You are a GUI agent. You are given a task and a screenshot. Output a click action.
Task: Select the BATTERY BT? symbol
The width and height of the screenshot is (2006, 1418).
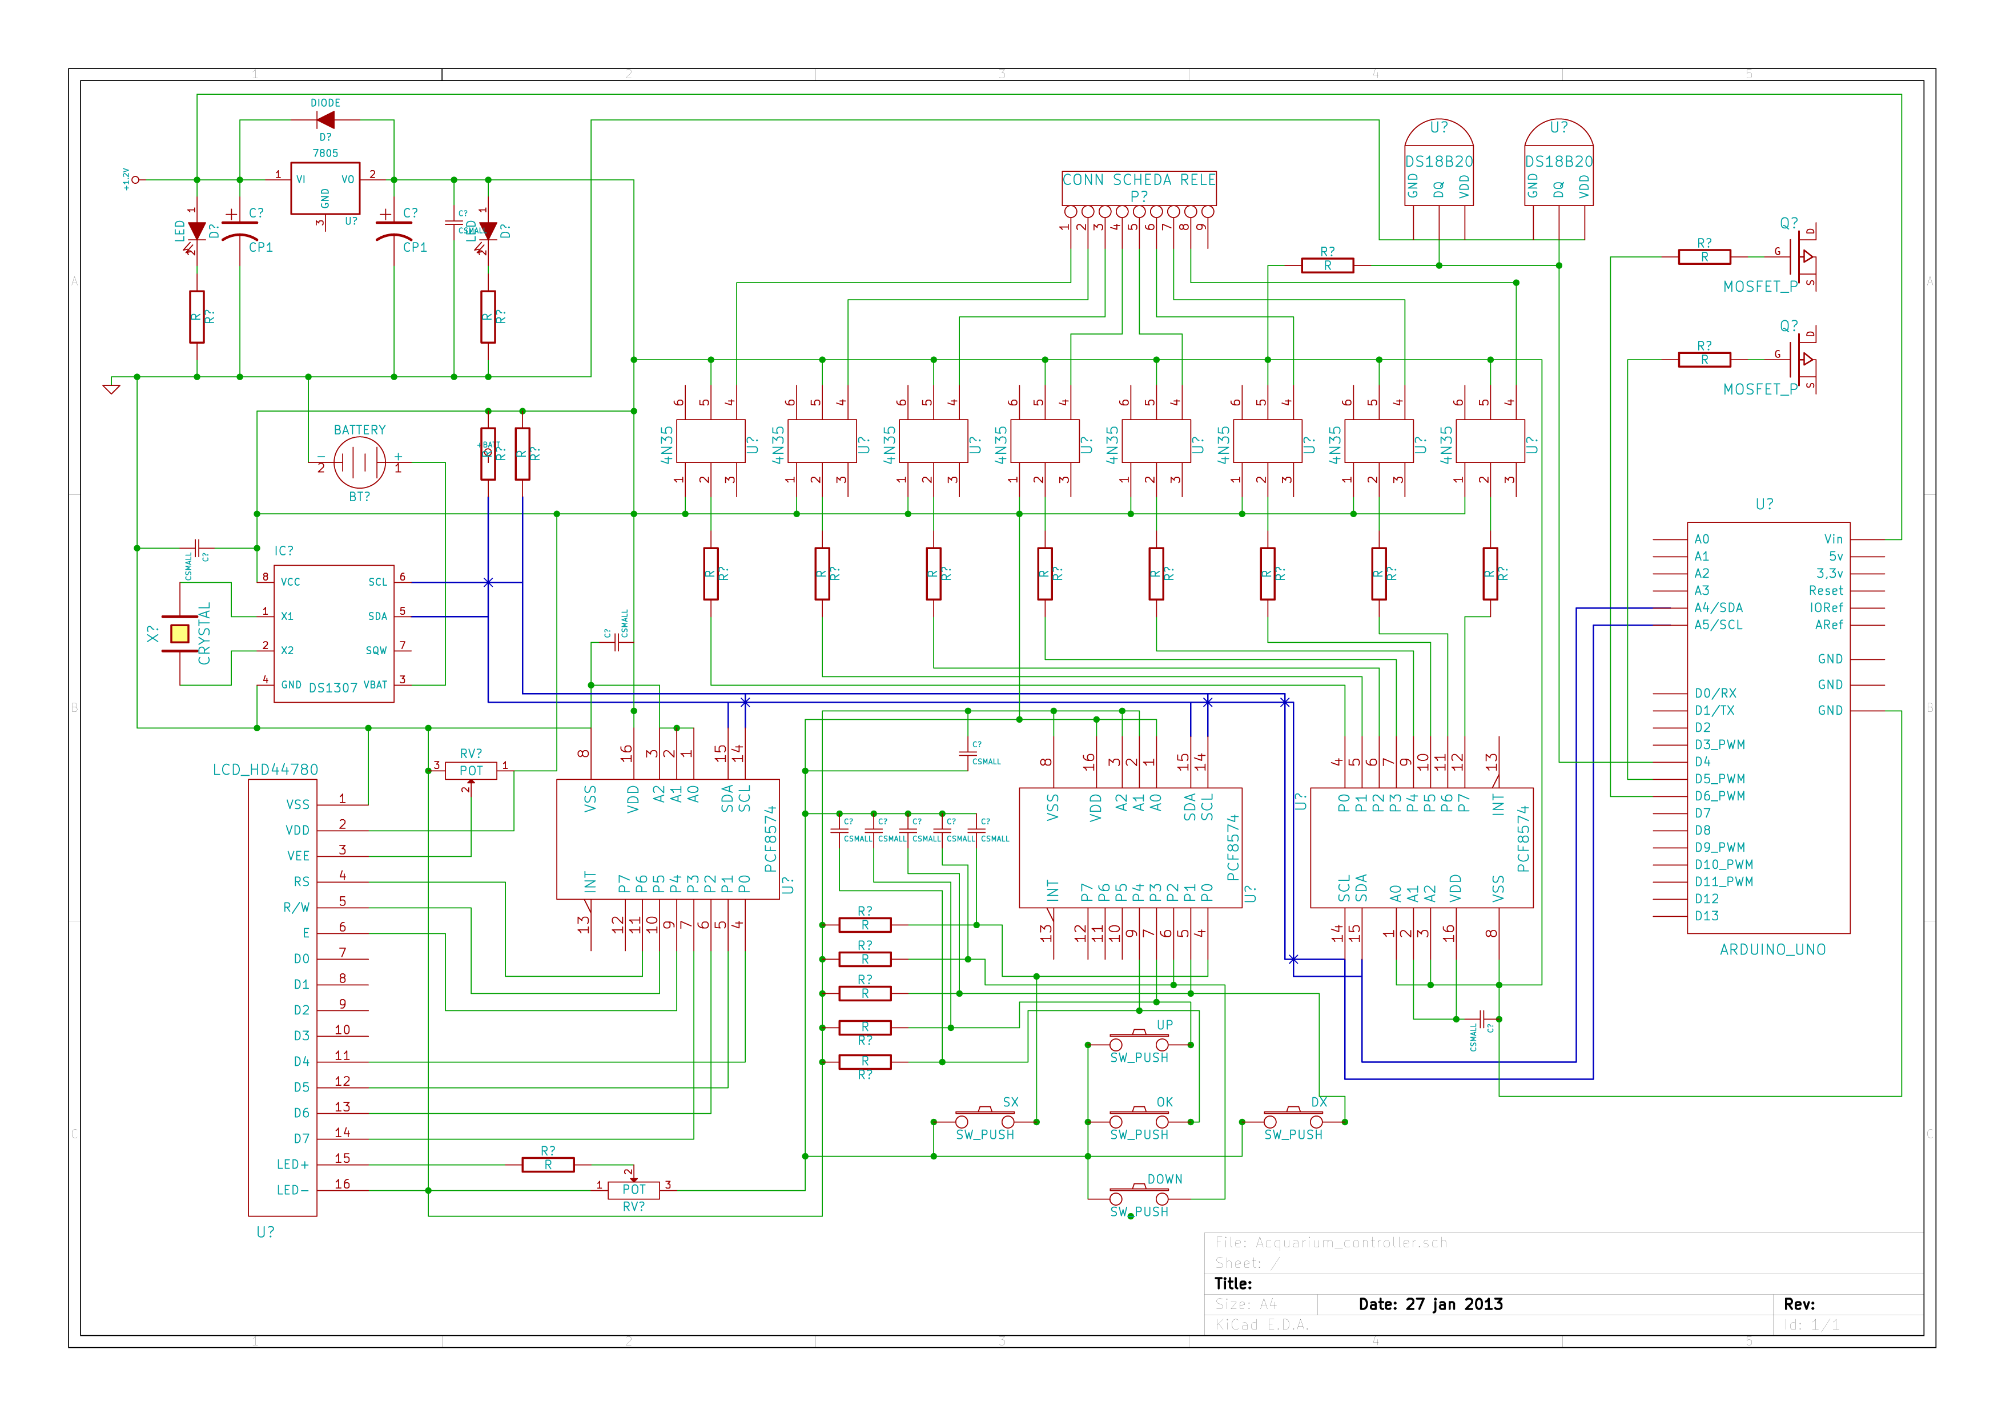pyautogui.click(x=359, y=462)
